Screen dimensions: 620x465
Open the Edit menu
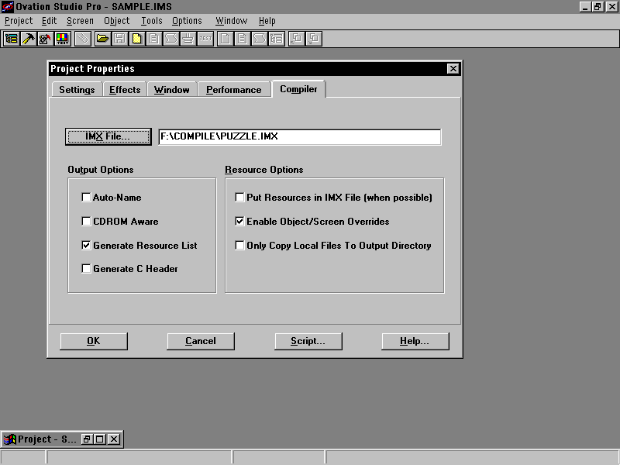[x=50, y=21]
